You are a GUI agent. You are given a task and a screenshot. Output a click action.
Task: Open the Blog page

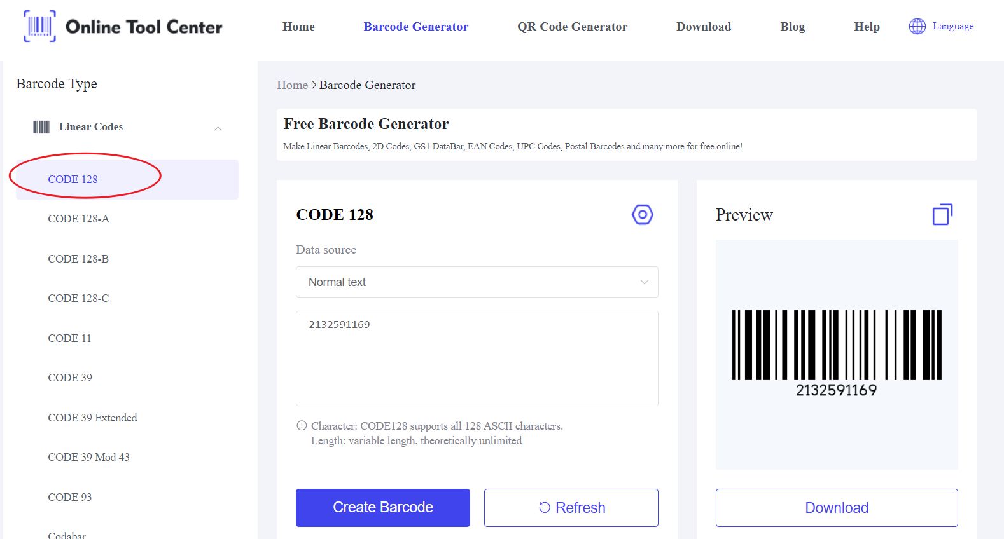[x=792, y=27]
